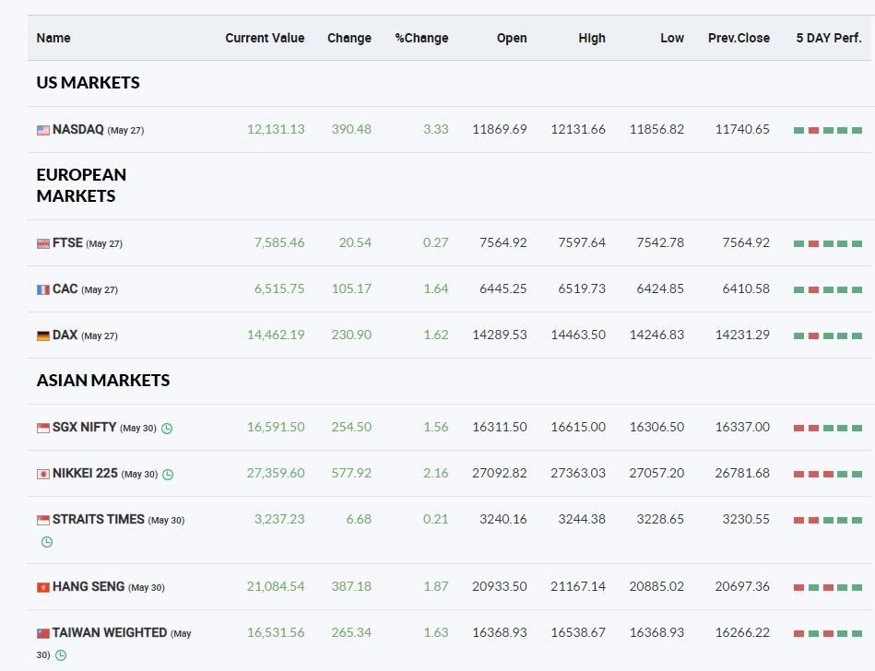Click the Name column header

tap(53, 38)
